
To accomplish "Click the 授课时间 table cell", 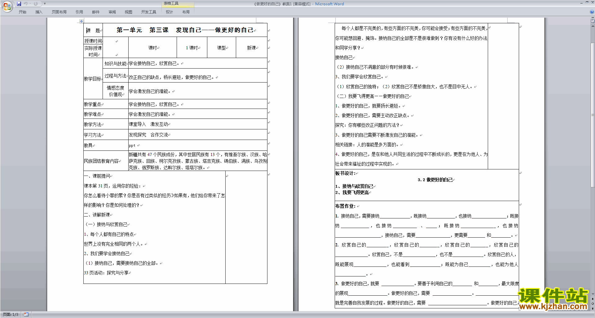I will pos(93,41).
